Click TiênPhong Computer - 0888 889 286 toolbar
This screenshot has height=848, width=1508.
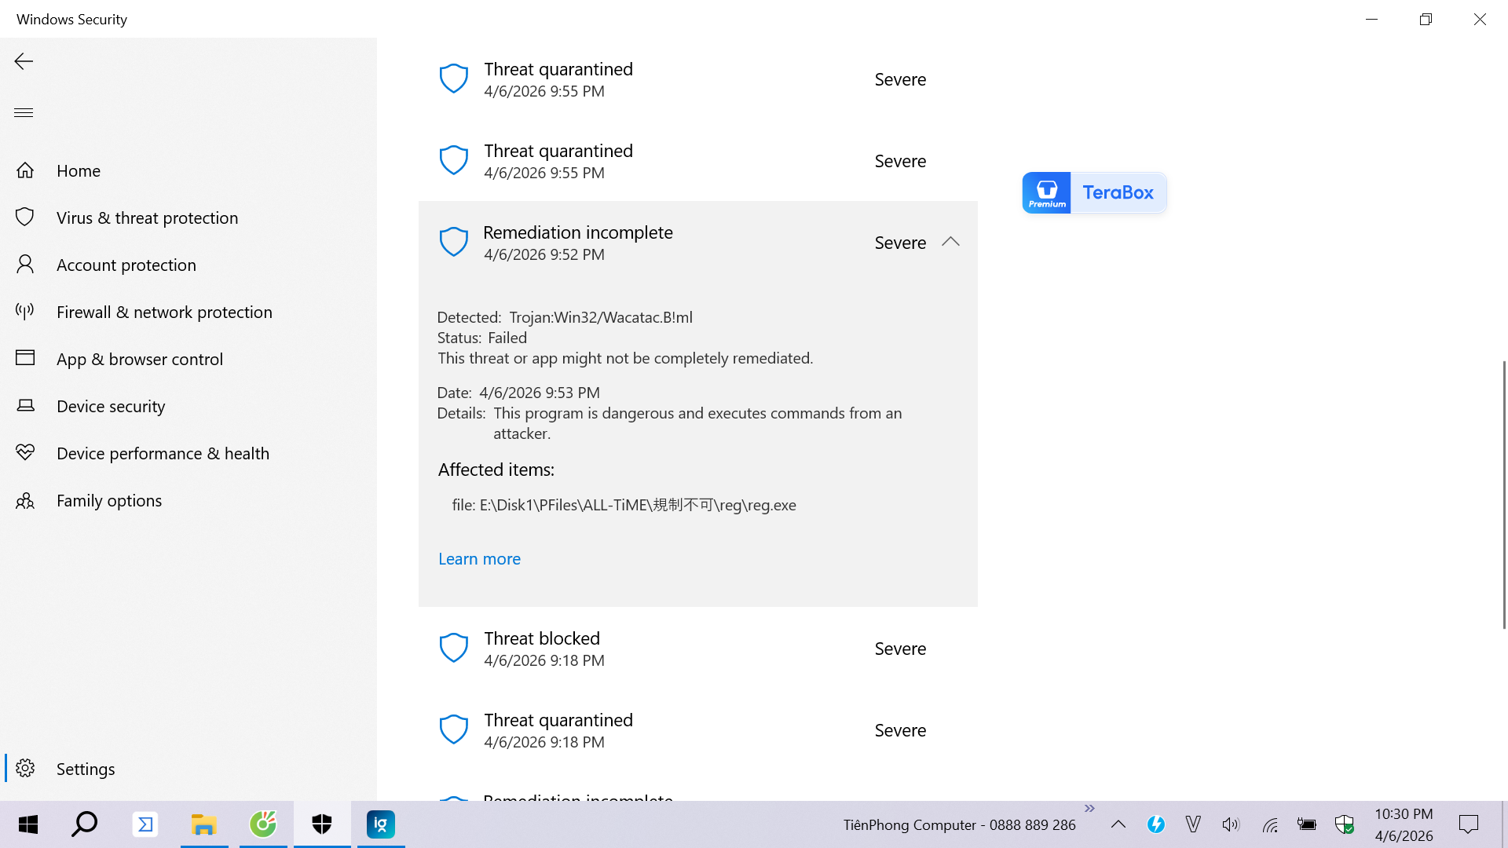tap(959, 825)
